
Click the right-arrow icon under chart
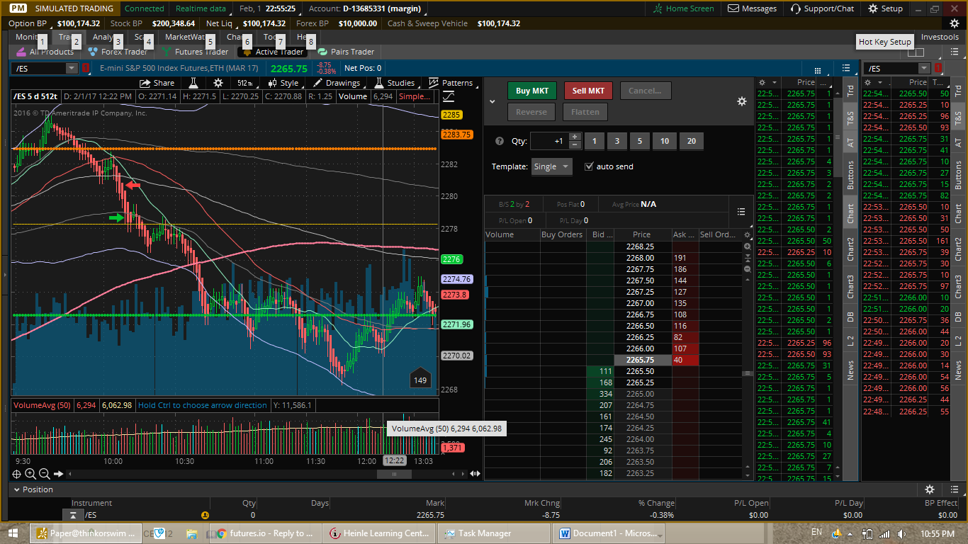59,474
